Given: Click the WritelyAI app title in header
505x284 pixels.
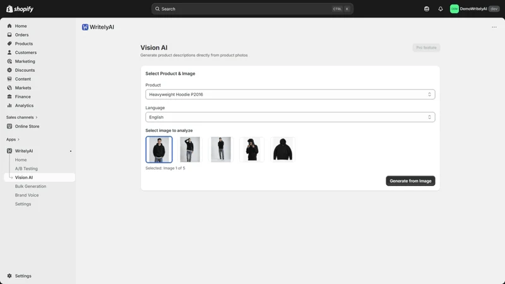Looking at the screenshot, I should coord(102,27).
